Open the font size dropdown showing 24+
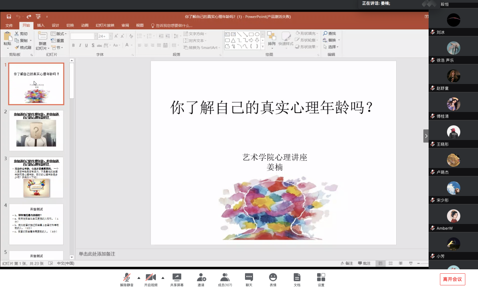 111,36
